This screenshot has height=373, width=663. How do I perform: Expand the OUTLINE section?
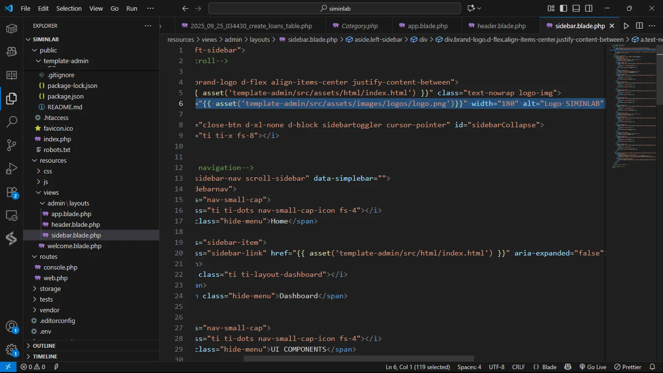pyautogui.click(x=44, y=346)
